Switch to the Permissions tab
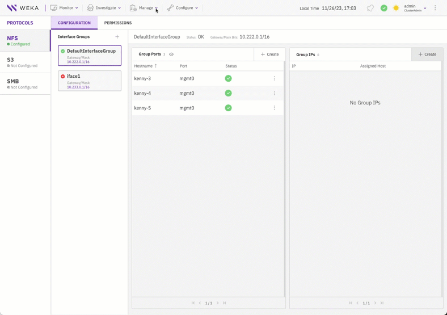The width and height of the screenshot is (447, 315). click(118, 23)
